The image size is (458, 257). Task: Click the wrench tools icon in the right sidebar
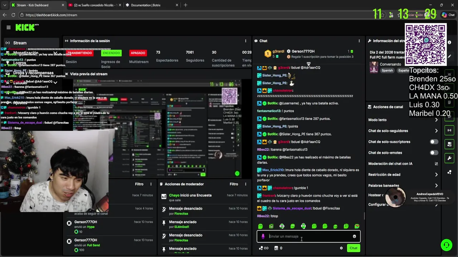click(449, 158)
